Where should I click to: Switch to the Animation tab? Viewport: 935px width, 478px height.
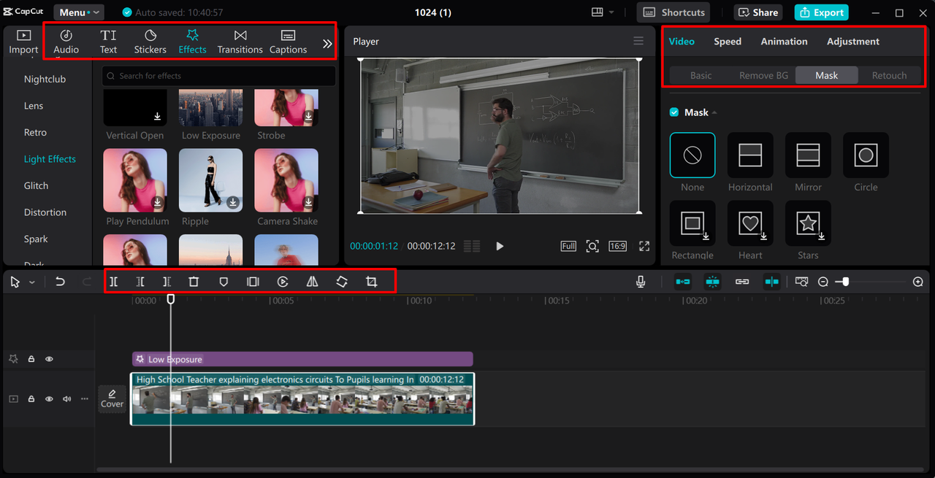(784, 42)
